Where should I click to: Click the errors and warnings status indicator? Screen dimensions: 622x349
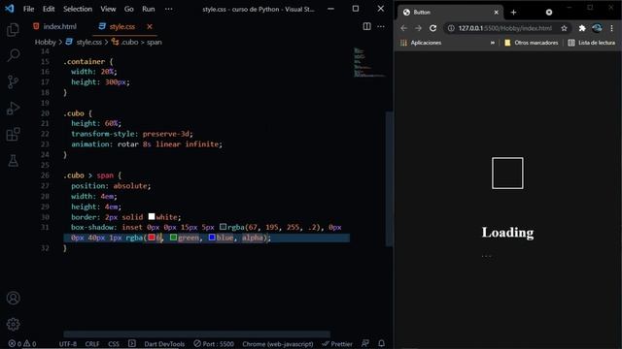click(22, 344)
